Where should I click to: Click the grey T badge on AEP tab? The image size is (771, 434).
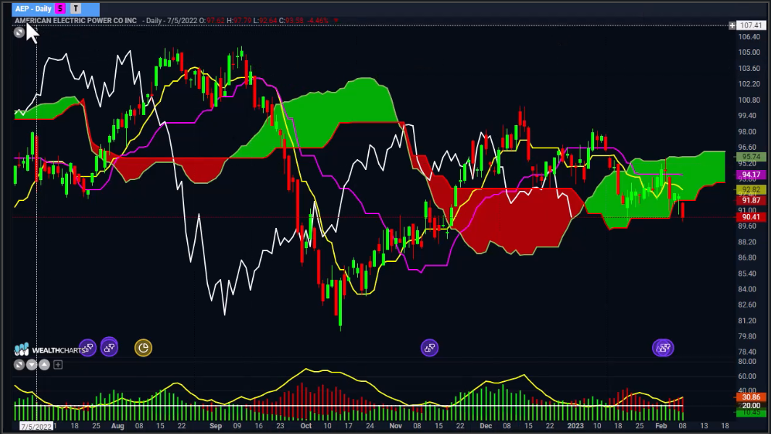coord(75,9)
